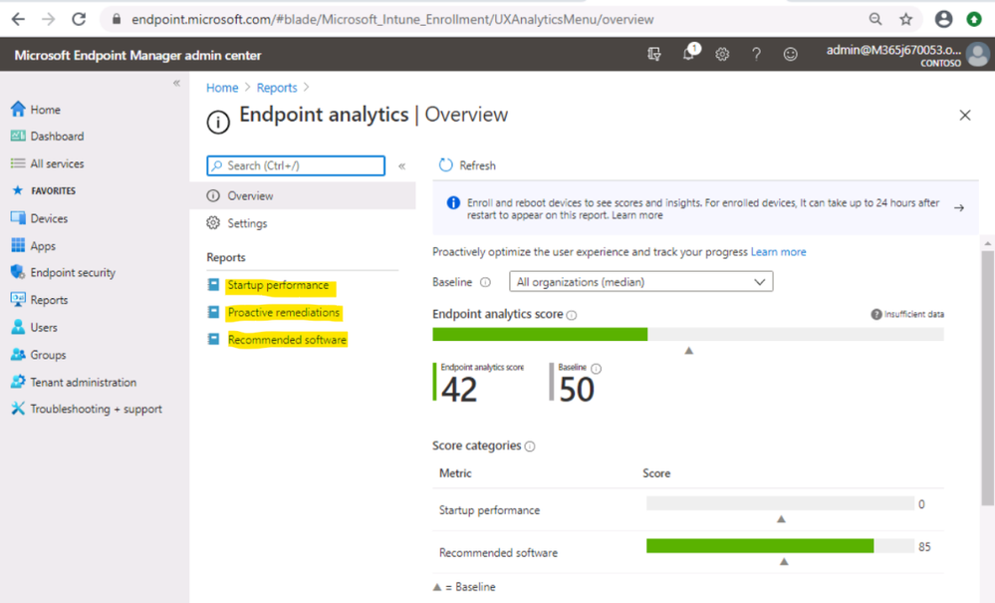This screenshot has height=603, width=995.
Task: Click the Startup performance metric row
Action: pos(688,509)
